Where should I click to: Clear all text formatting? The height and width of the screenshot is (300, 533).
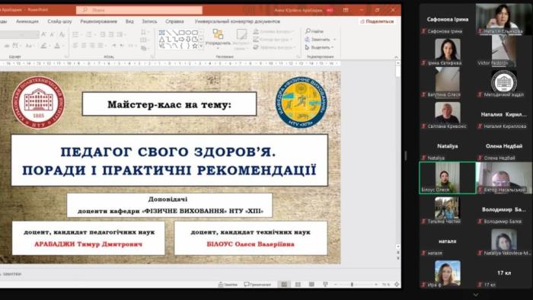62,34
